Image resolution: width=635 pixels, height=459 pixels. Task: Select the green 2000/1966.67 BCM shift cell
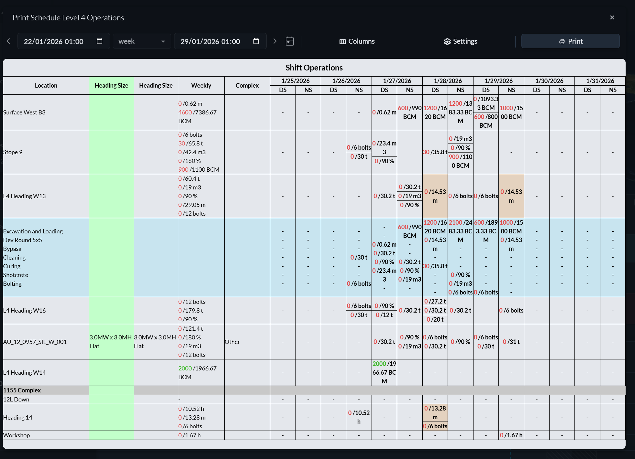[x=384, y=372]
